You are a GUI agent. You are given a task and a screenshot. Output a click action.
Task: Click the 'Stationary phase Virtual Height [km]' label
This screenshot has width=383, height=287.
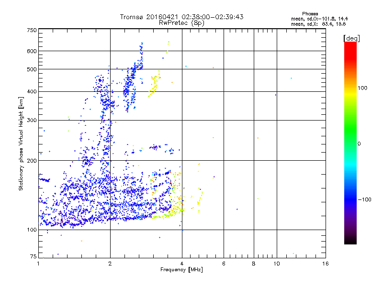click(21, 144)
